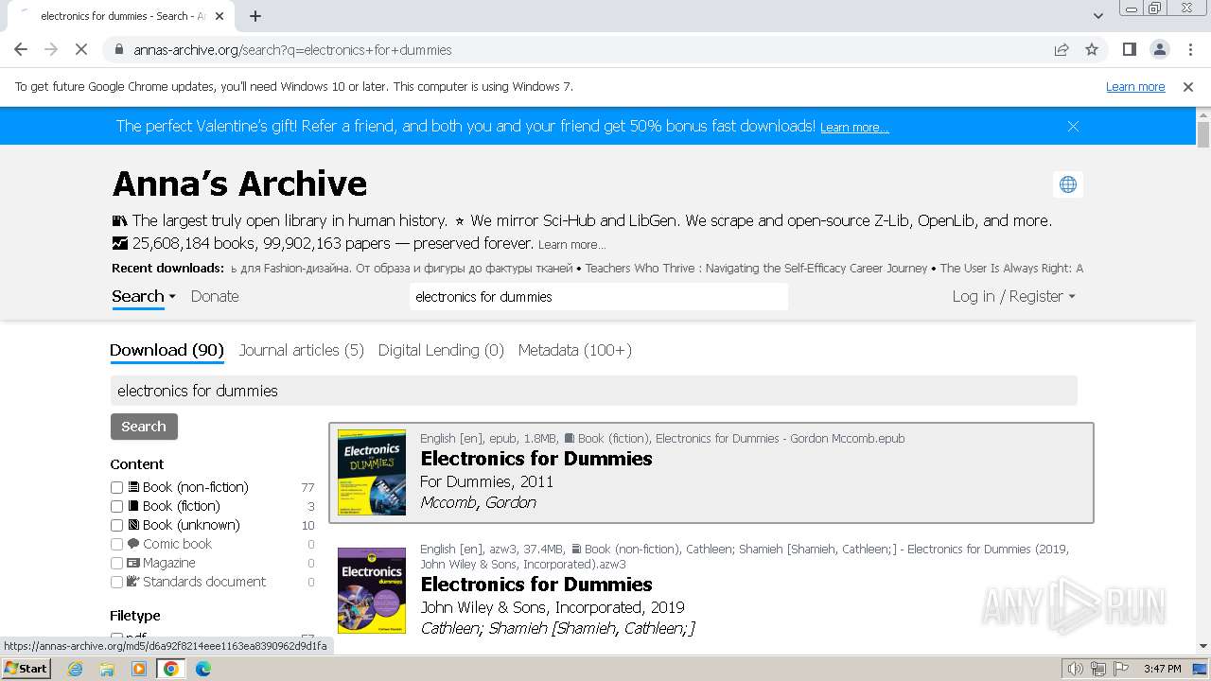Check Standards document filter
Viewport: 1211px width, 681px height.
click(x=117, y=582)
